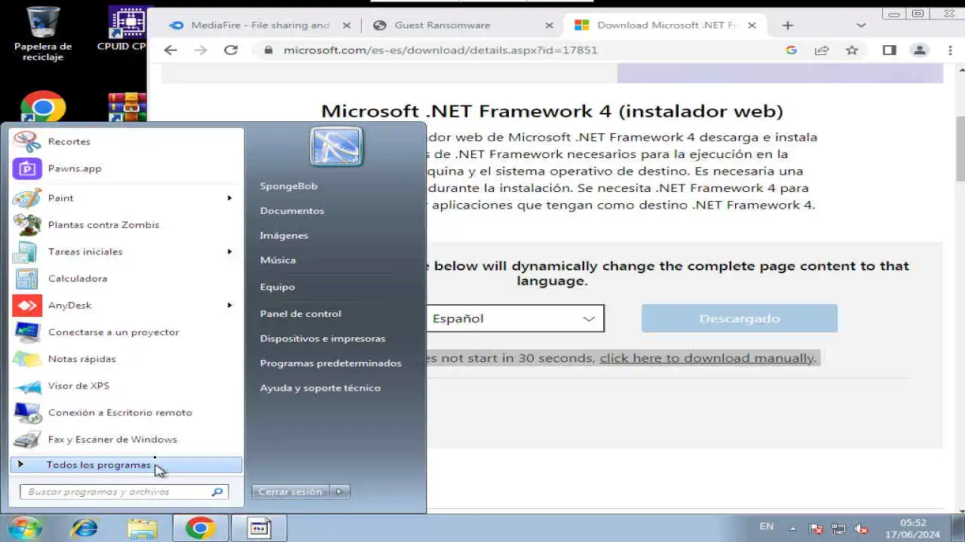Expand Todos los programas list
Image resolution: width=965 pixels, height=542 pixels.
126,465
